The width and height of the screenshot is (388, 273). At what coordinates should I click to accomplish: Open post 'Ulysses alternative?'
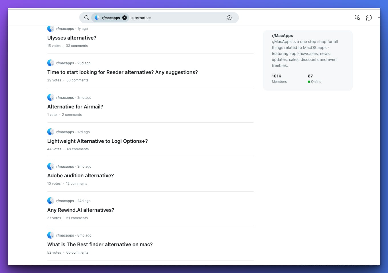(72, 38)
